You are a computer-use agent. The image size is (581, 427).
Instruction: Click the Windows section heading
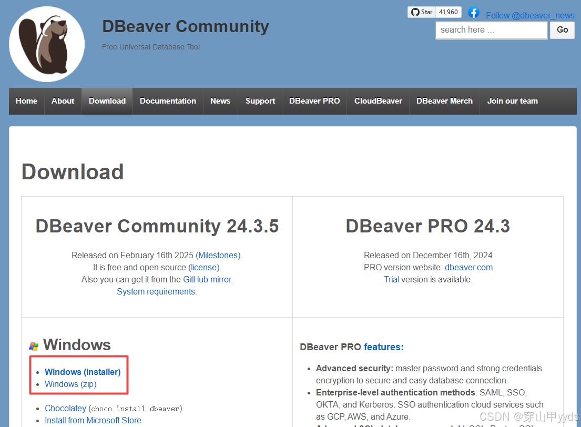click(x=77, y=345)
